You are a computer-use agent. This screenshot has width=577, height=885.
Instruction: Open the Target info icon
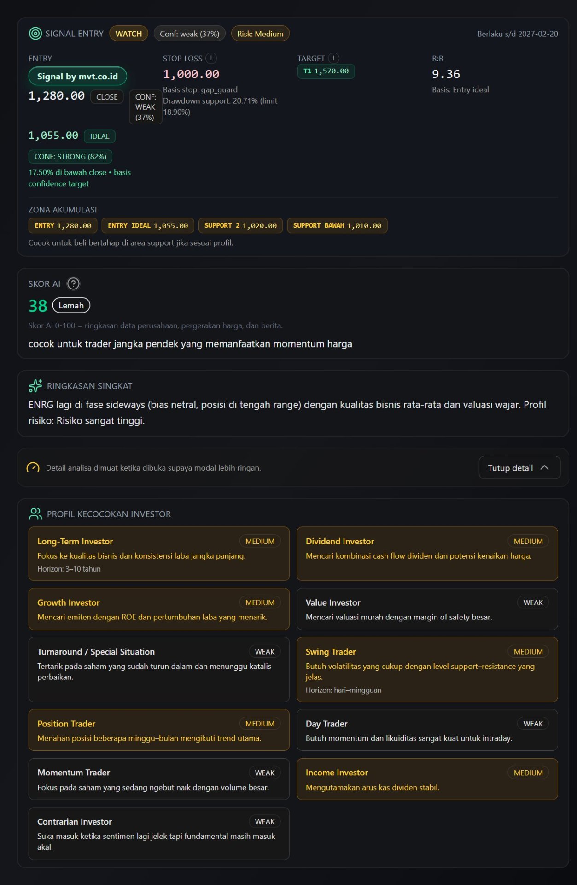pyautogui.click(x=333, y=59)
